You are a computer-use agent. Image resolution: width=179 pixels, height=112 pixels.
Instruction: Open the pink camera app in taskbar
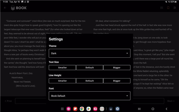point(95,109)
